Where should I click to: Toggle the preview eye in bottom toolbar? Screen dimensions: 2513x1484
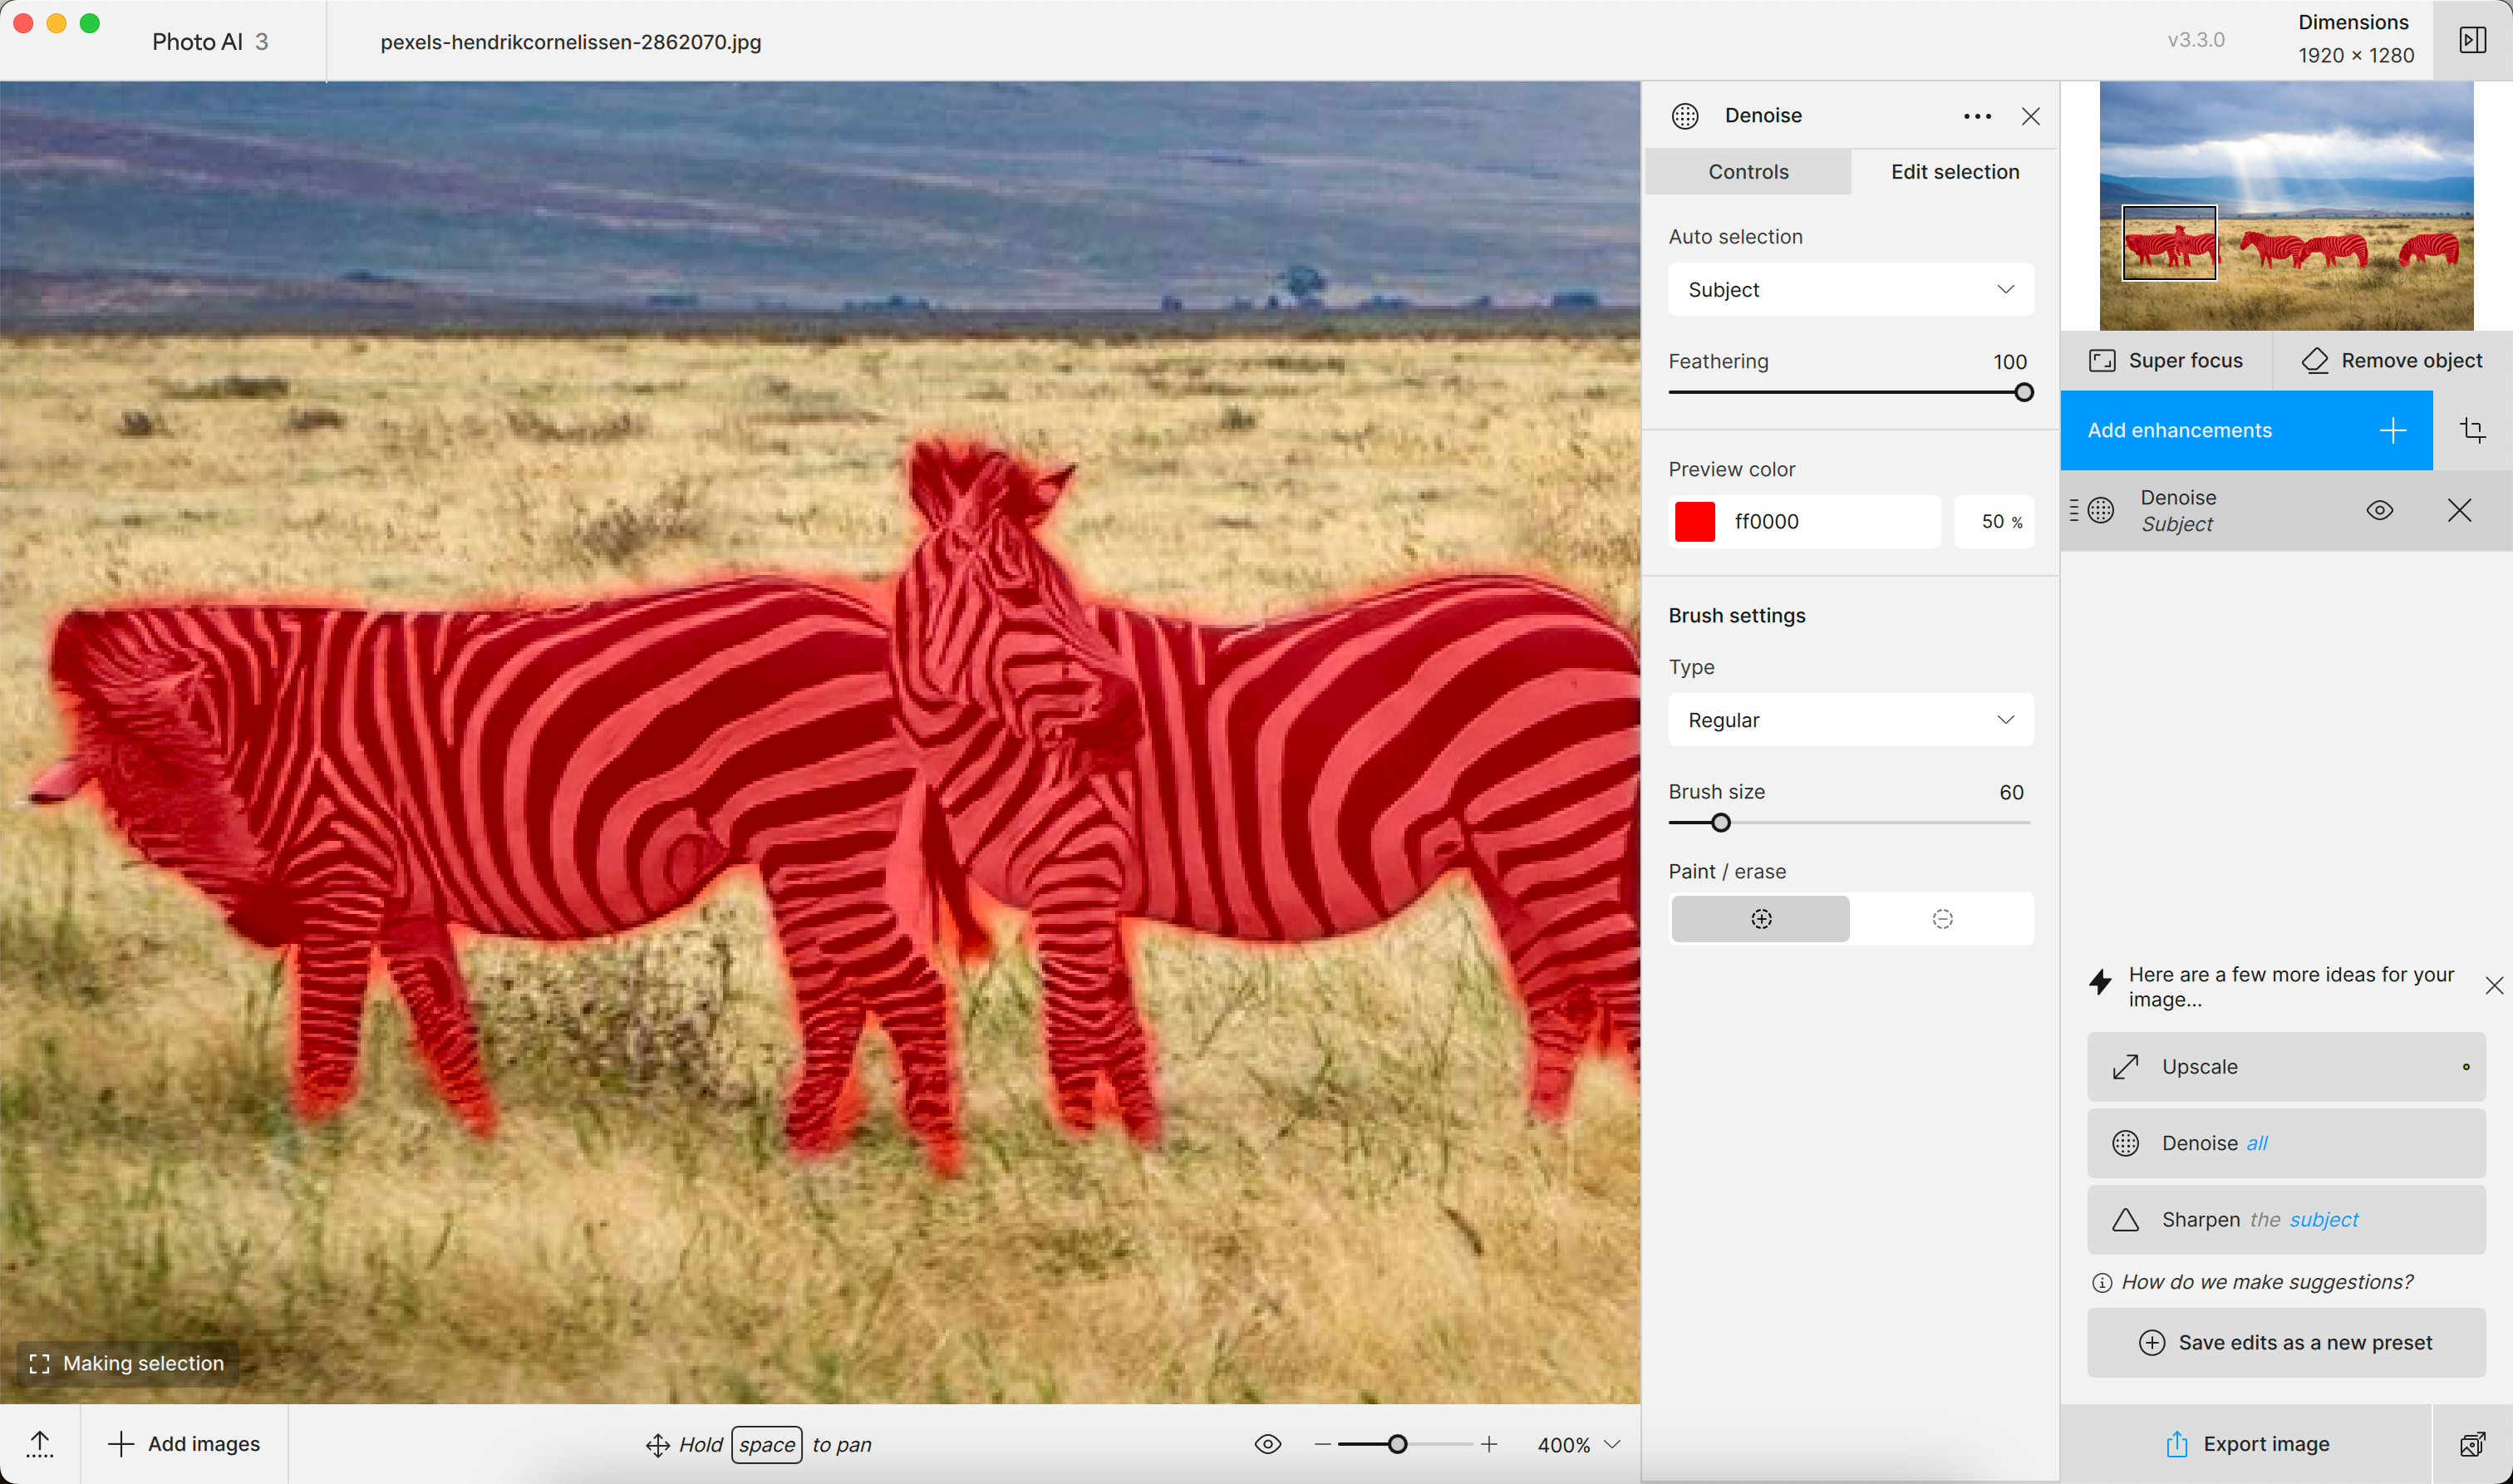(x=1267, y=1444)
